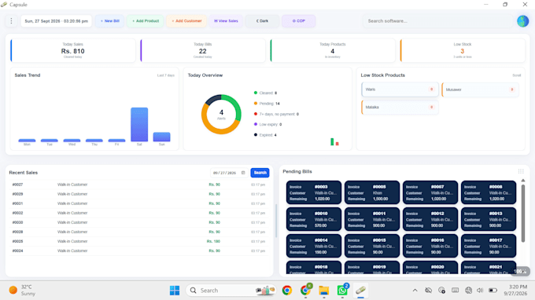
Task: Open Today Products card
Action: pos(333,50)
